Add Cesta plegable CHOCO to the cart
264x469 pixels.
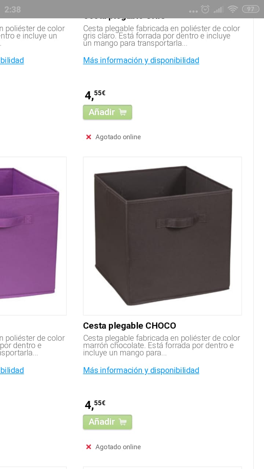pyautogui.click(x=107, y=422)
